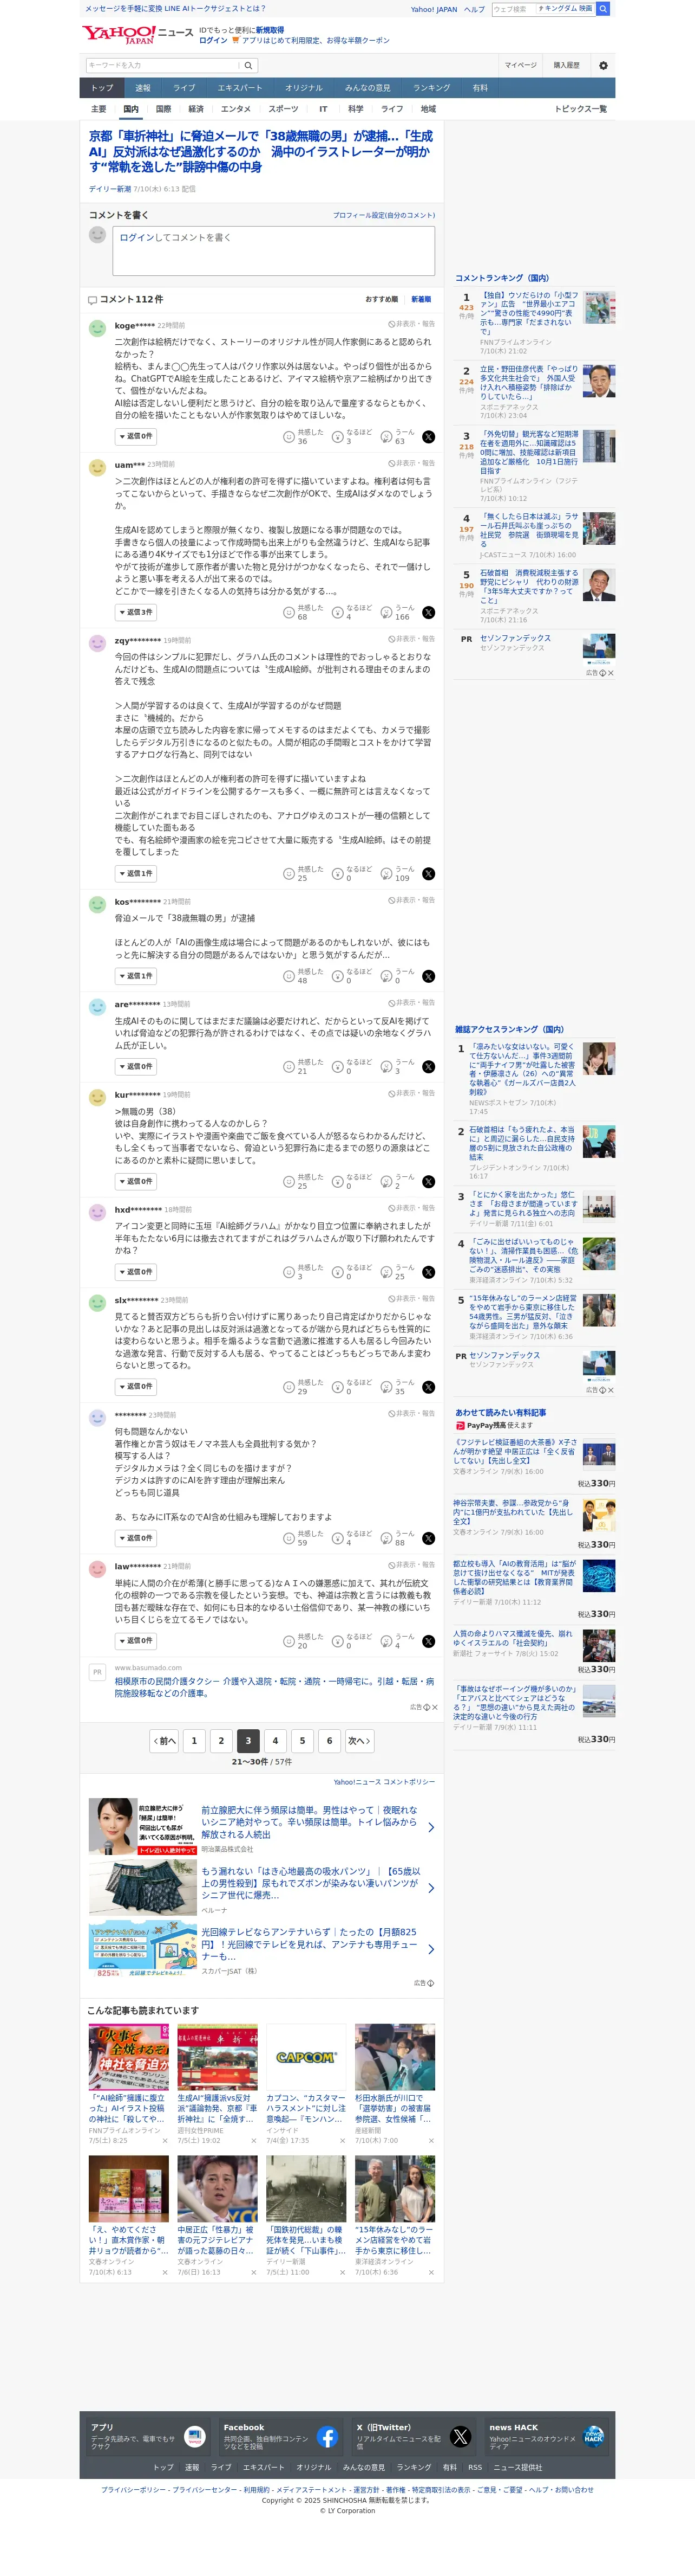Open マイページ link

[x=520, y=65]
